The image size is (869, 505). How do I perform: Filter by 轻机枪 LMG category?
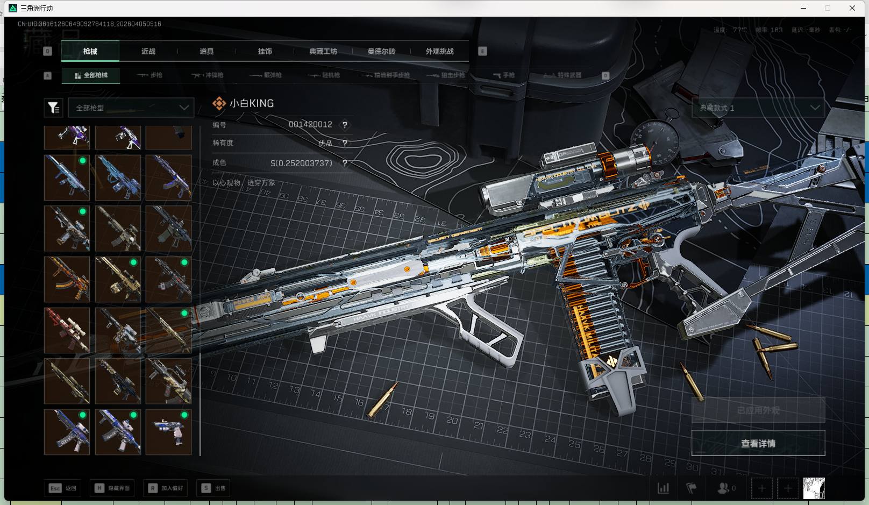click(324, 75)
